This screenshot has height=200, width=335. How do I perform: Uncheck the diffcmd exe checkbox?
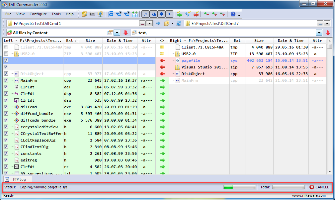6,107
